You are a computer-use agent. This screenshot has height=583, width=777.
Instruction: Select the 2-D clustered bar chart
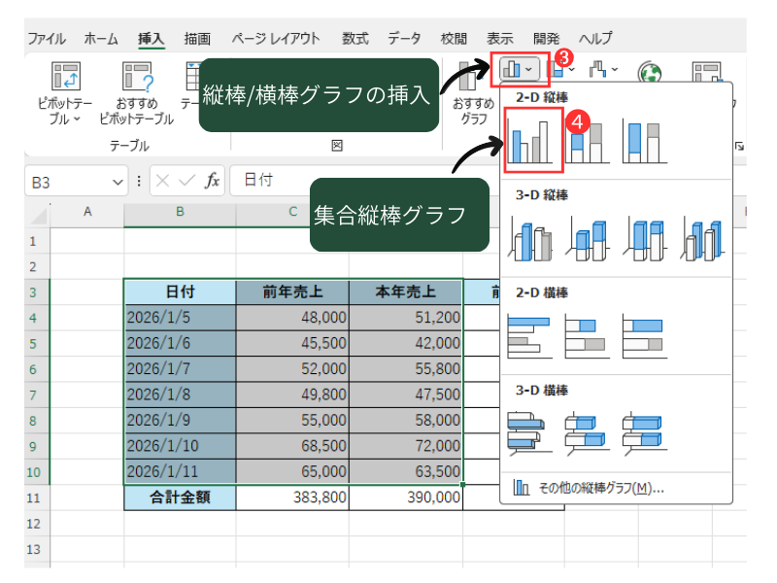[531, 335]
